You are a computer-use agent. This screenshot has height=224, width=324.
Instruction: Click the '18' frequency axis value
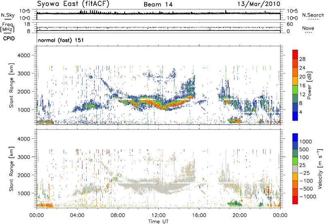pyautogui.click(x=27, y=24)
